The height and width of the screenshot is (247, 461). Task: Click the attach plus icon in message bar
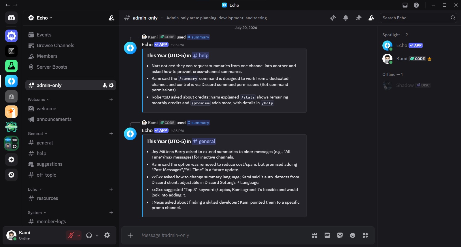pyautogui.click(x=130, y=236)
